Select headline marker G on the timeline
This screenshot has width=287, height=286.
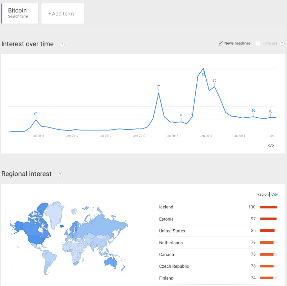(36, 114)
